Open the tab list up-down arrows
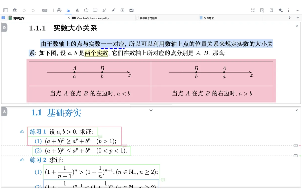 (x=290, y=18)
